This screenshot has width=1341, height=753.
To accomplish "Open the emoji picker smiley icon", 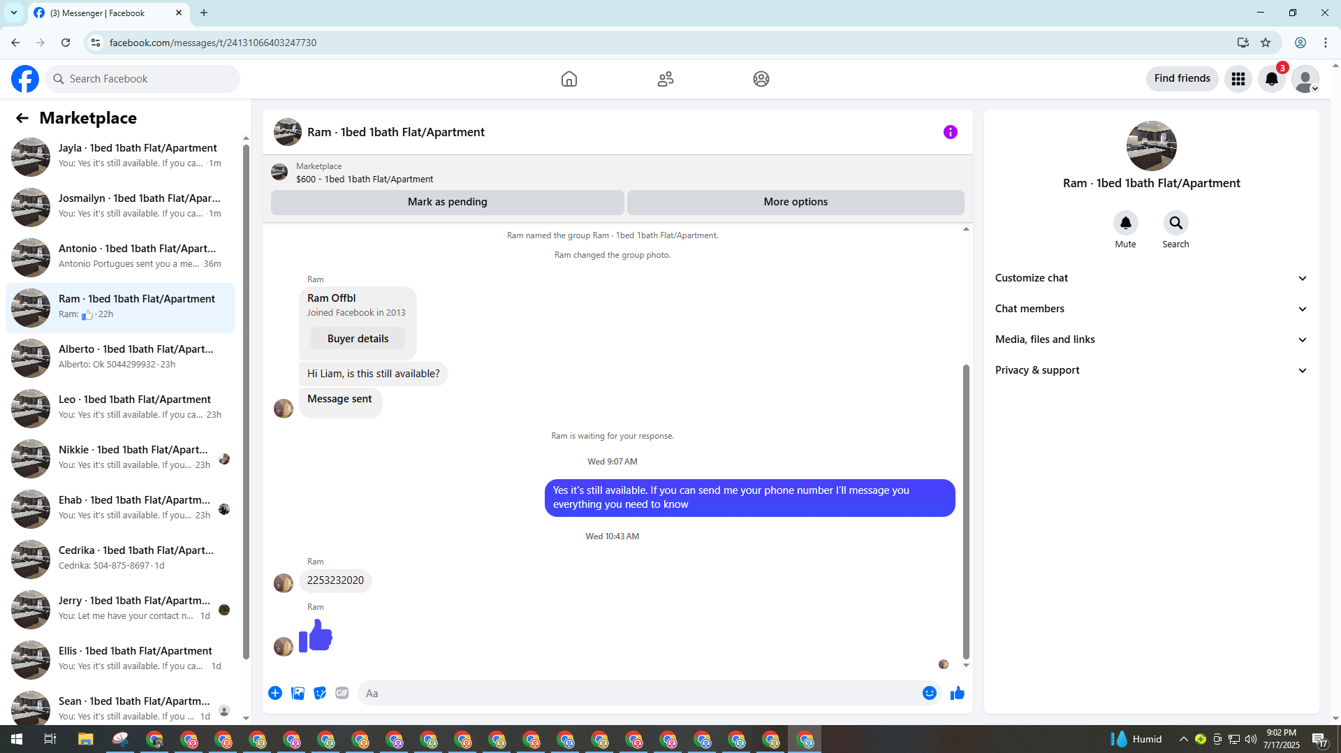I will pyautogui.click(x=930, y=693).
